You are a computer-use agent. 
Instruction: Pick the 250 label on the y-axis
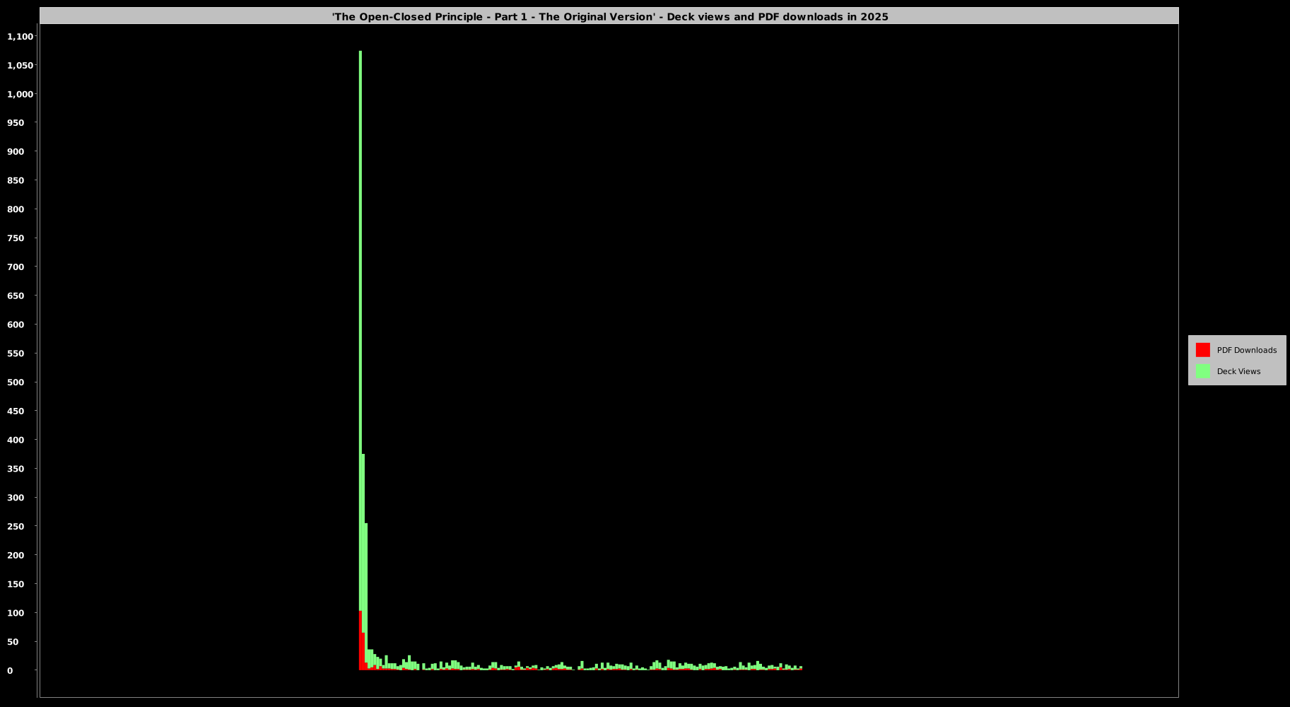coord(16,527)
